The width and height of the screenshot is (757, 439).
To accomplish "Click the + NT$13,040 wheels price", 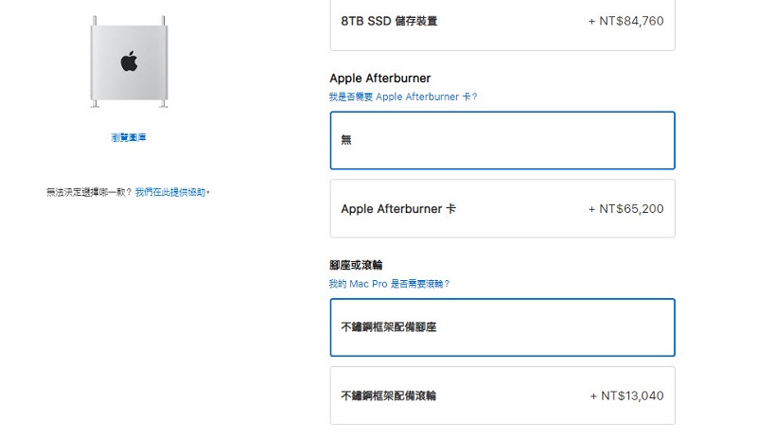I will 626,395.
